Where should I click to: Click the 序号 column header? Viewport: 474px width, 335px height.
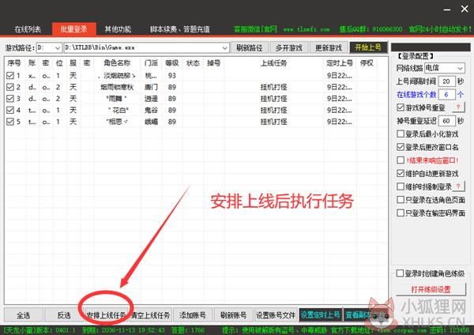tap(14, 63)
